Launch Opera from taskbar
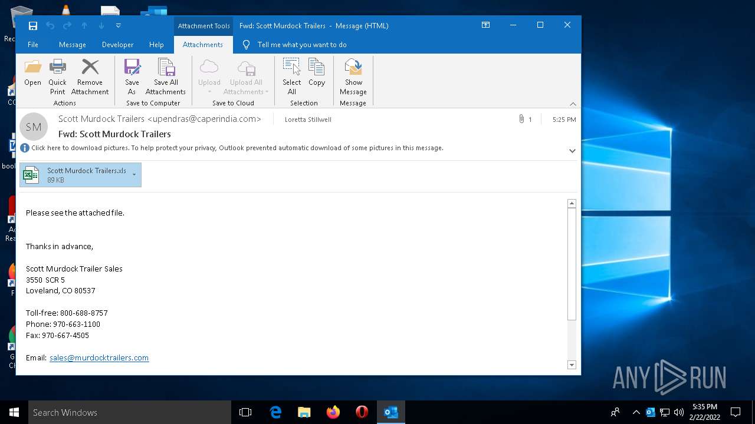Screen dimensions: 755x424 [362, 412]
